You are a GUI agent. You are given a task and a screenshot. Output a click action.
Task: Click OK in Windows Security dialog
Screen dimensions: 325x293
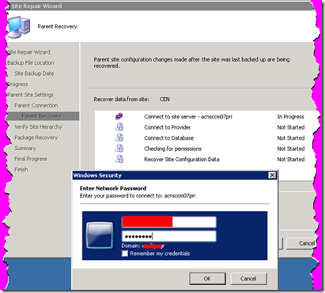click(207, 279)
